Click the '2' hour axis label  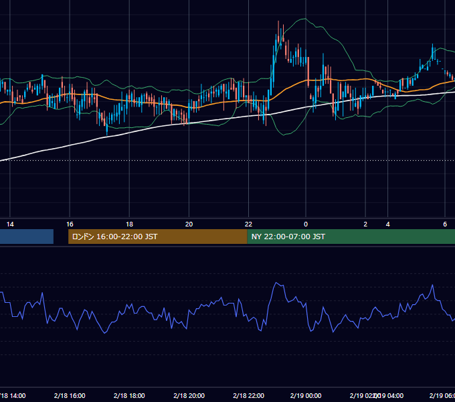365,224
